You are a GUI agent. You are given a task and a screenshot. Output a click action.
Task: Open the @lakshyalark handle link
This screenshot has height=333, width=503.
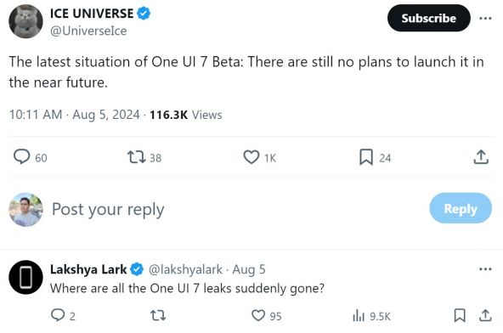[185, 269]
